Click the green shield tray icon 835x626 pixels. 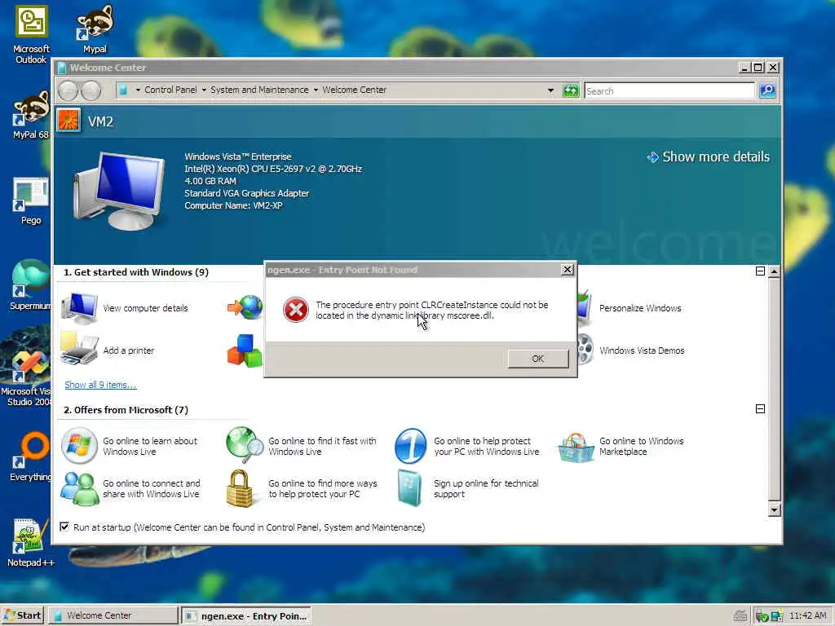coord(762,616)
